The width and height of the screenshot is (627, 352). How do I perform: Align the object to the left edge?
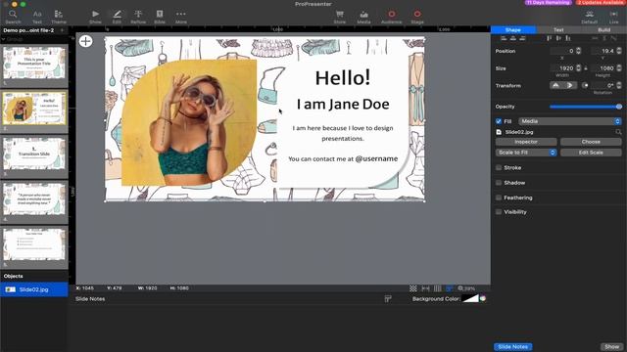click(x=504, y=38)
